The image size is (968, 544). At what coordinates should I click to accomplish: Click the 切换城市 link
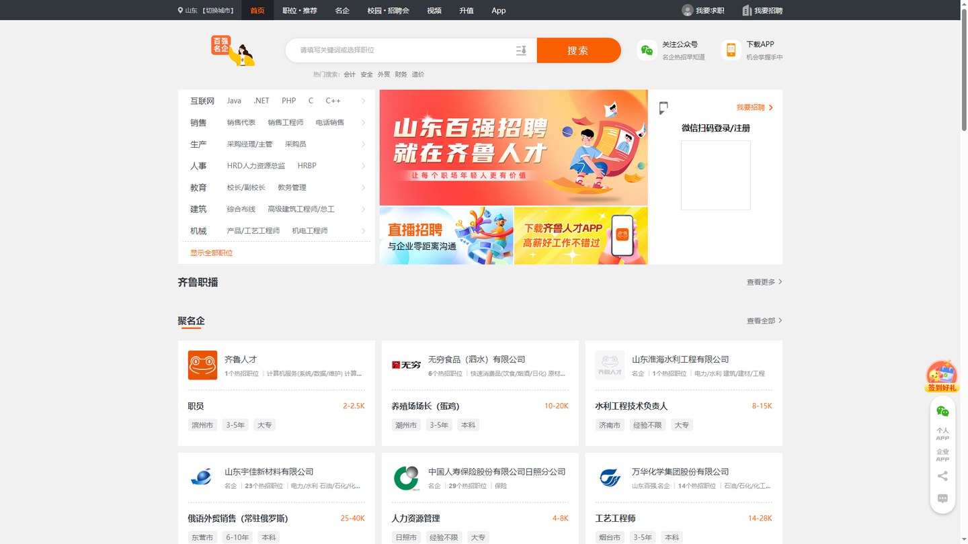tap(218, 11)
